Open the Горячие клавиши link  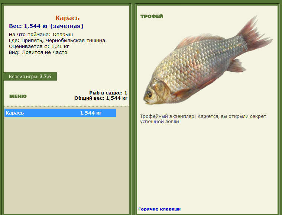(x=159, y=209)
